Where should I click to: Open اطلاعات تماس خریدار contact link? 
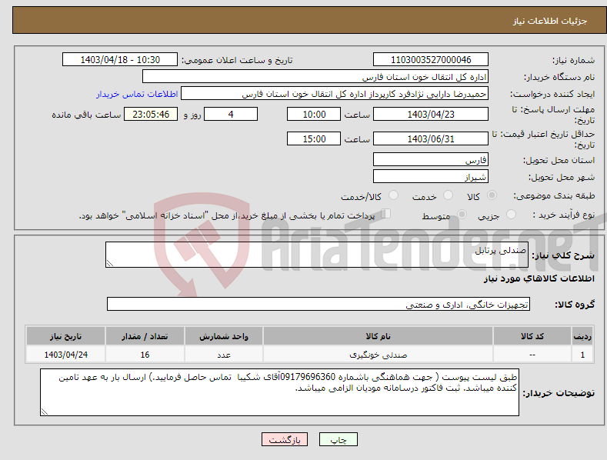tap(137, 94)
